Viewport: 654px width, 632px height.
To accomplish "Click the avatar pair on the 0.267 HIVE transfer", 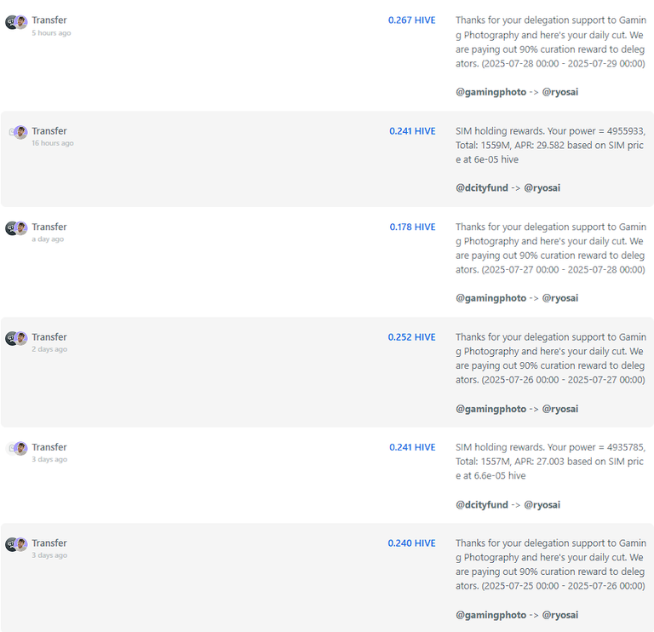I will (16, 22).
